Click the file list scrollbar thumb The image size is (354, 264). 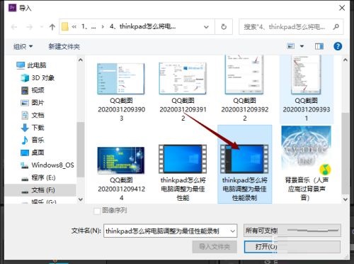(346, 154)
